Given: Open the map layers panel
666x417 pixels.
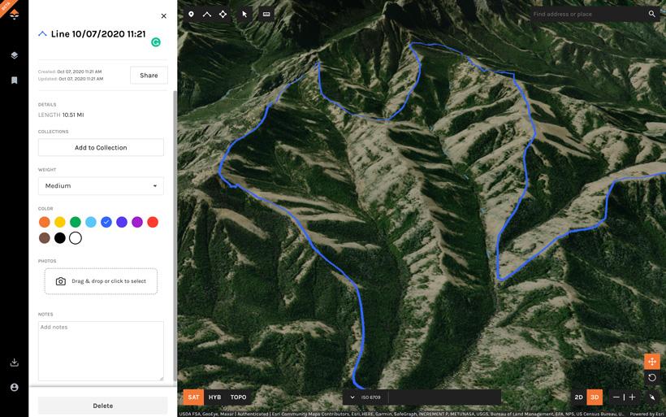Looking at the screenshot, I should click(x=14, y=55).
